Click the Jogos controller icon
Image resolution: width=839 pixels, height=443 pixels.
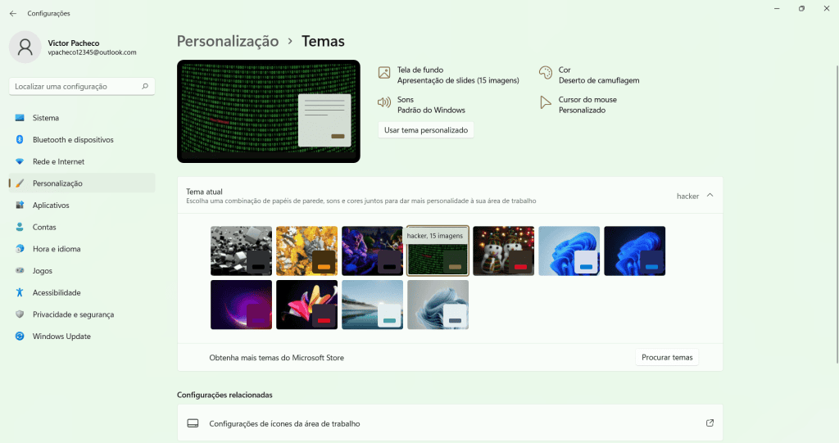tap(20, 271)
